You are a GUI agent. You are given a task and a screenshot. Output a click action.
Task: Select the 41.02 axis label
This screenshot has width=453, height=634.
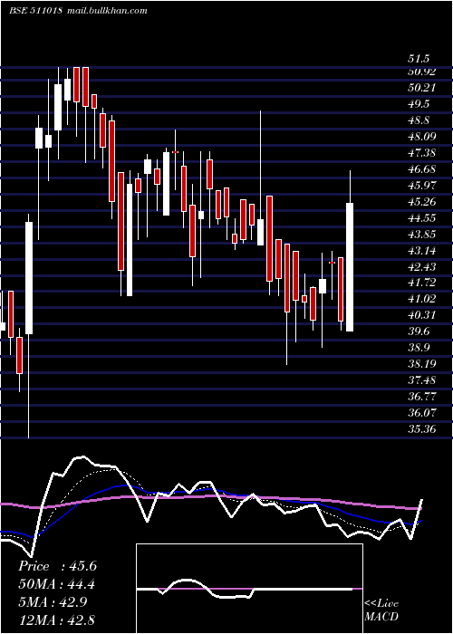click(422, 299)
